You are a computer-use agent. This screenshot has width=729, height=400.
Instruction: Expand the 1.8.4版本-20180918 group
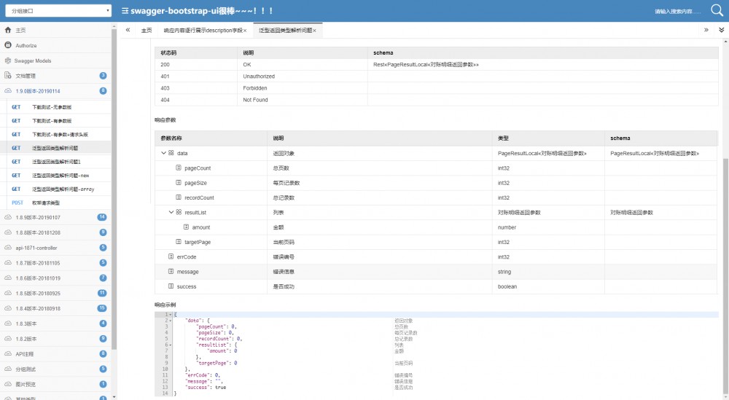point(56,308)
